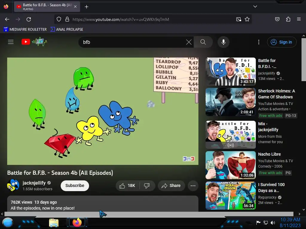Viewport: 306px width, 229px height.
Task: Open YouTube settings three-dot menu
Action: click(x=259, y=42)
